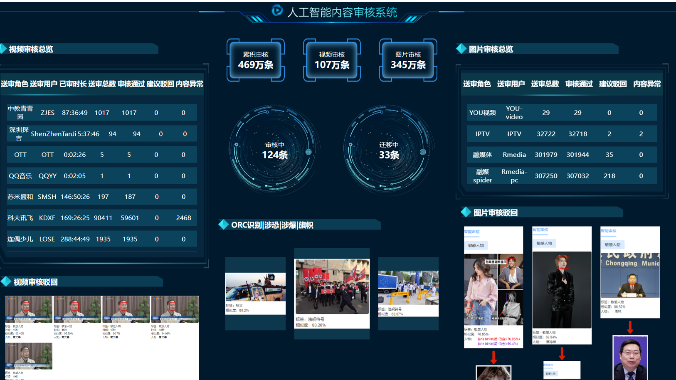Open the 枪支 tagged truck image thumbnail

point(255,287)
